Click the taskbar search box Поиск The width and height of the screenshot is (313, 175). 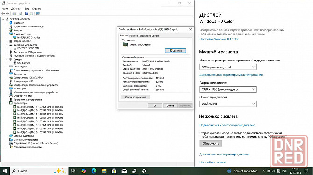[x=39, y=171]
